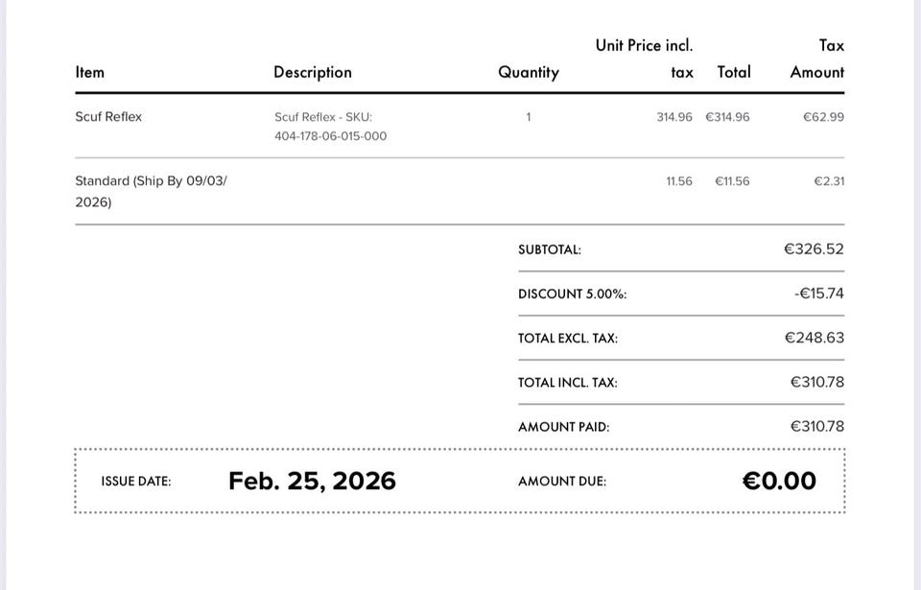Click the €11.56 shipping total
921x590 pixels.
pos(732,181)
